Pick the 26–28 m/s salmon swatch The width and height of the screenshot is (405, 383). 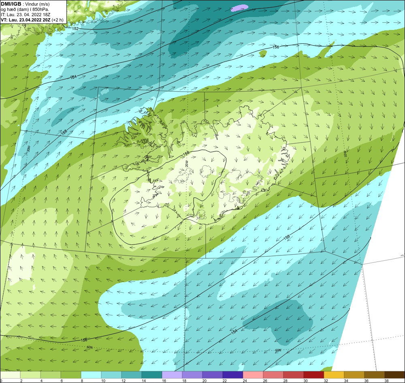[x=273, y=375]
